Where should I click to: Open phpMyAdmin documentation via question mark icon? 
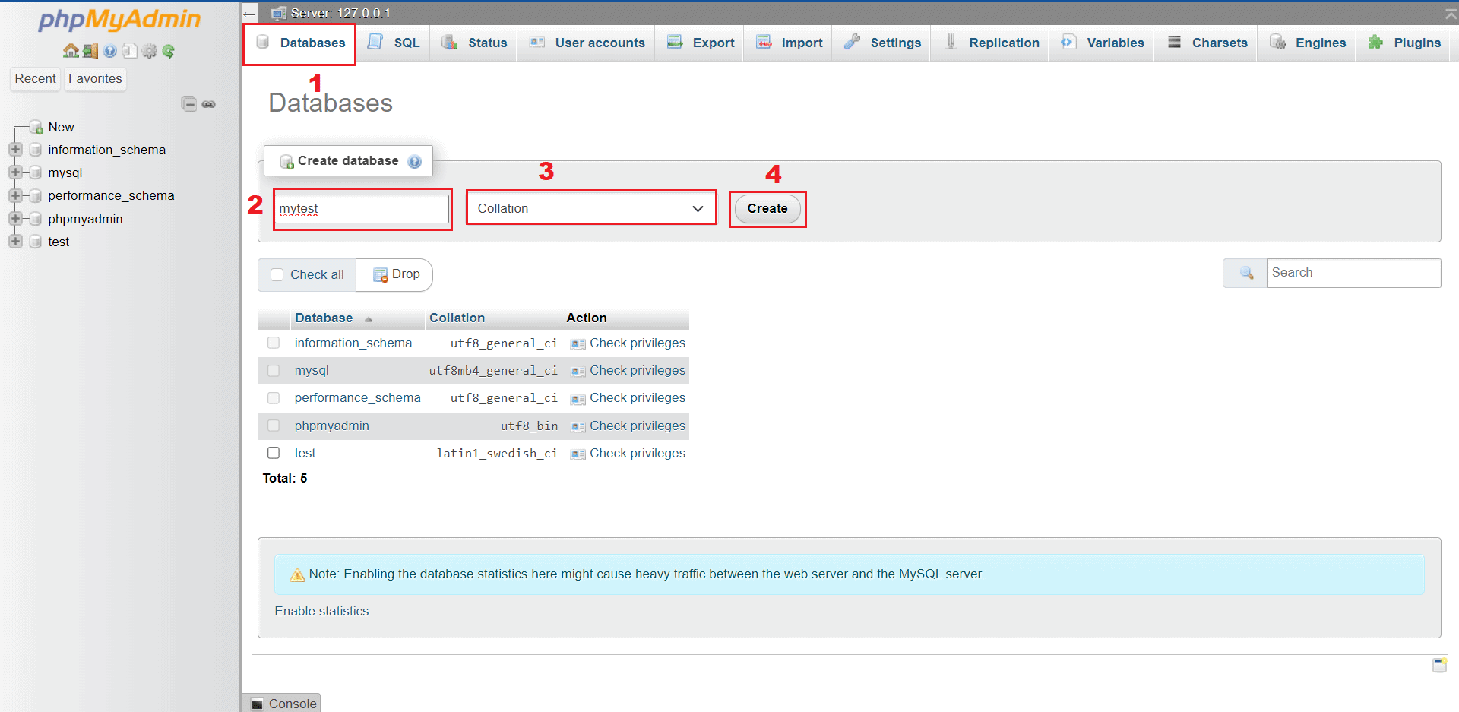(109, 50)
